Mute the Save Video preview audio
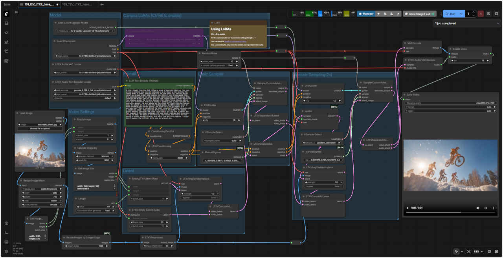The height and width of the screenshot is (258, 503). 478,208
